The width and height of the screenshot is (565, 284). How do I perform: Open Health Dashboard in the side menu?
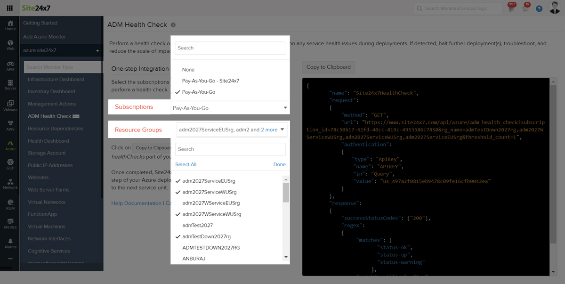tap(48, 141)
